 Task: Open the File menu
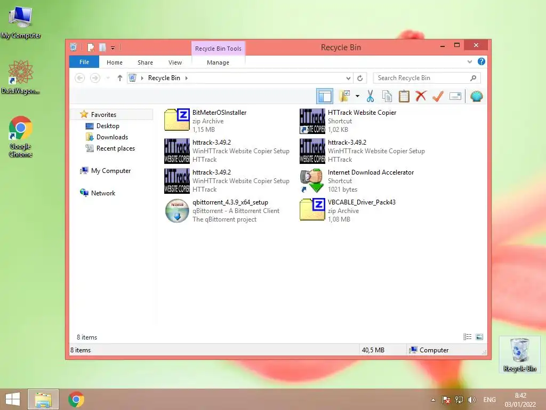[x=84, y=62]
